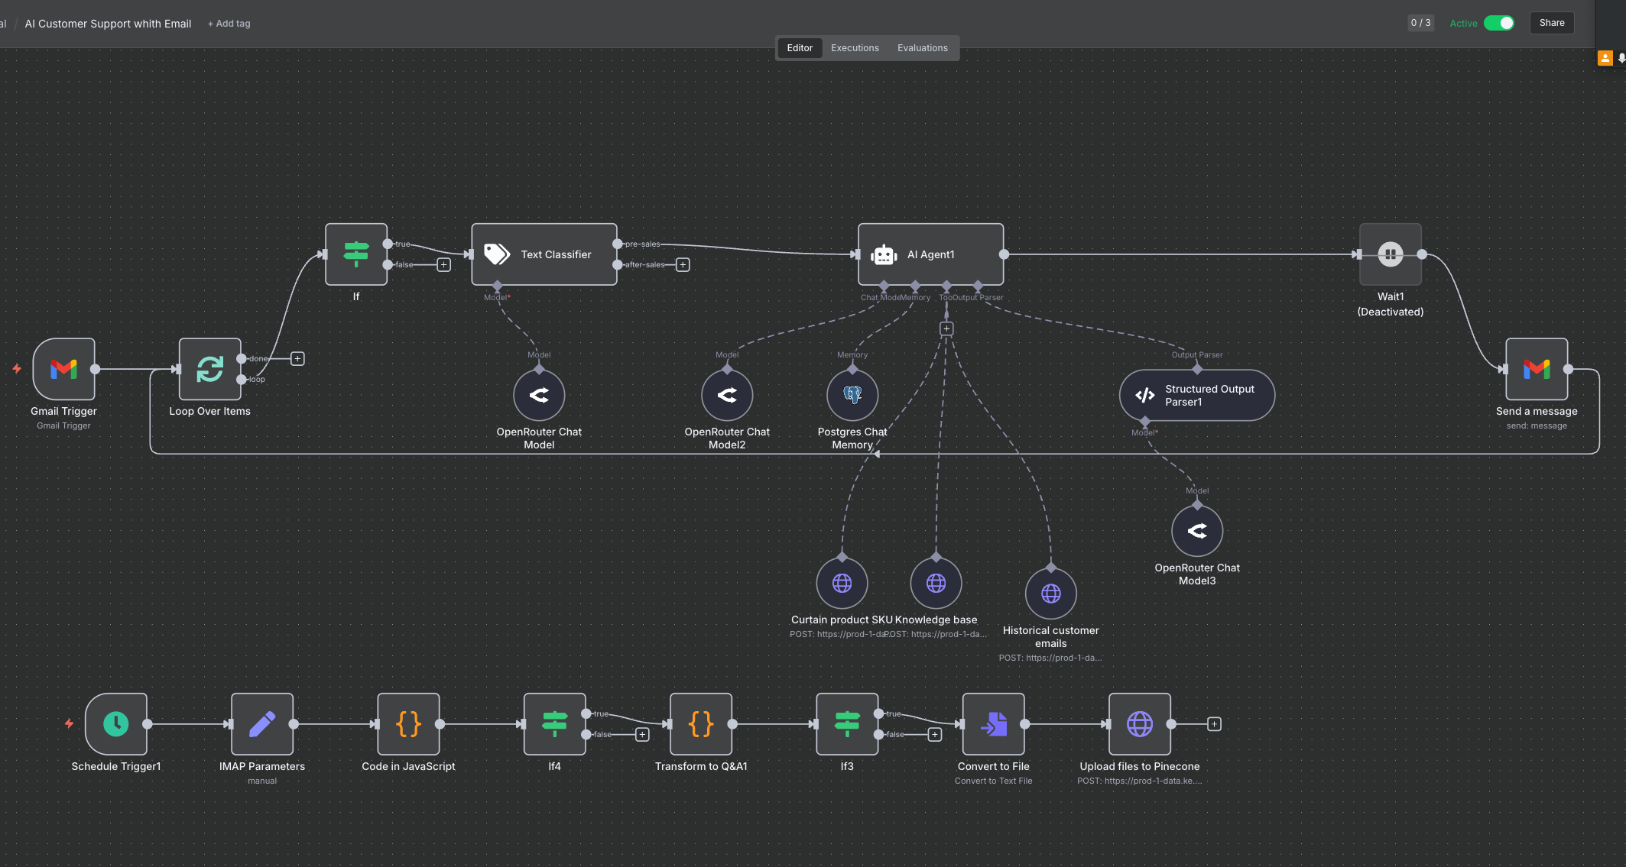The height and width of the screenshot is (867, 1626).
Task: Select the OpenRouter Chat Model icon
Action: [539, 395]
